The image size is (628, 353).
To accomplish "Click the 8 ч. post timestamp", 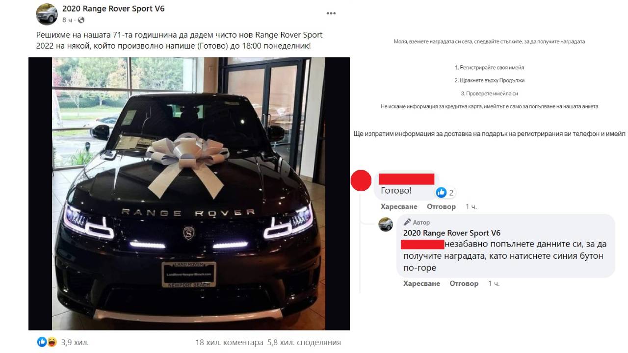I will click(x=68, y=20).
